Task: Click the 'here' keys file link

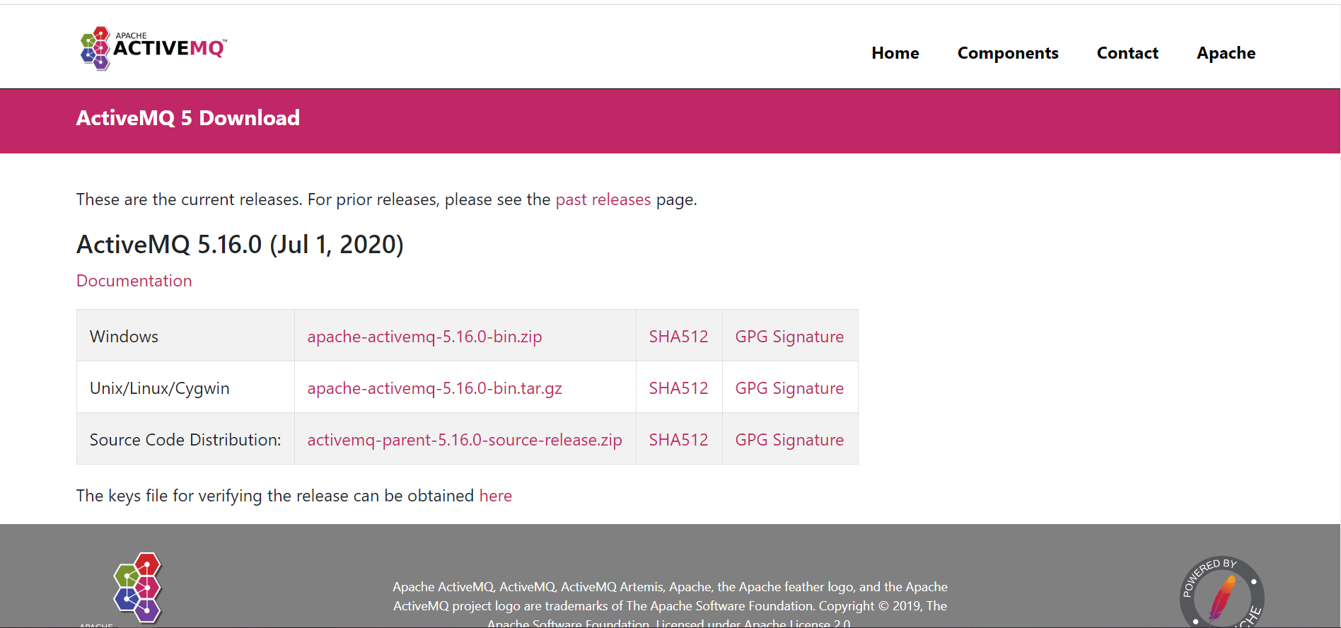Action: [x=495, y=496]
